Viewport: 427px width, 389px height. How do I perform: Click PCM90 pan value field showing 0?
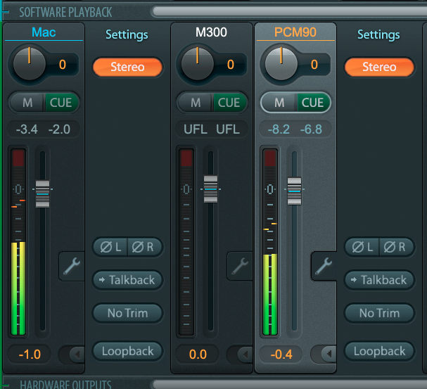pyautogui.click(x=314, y=65)
